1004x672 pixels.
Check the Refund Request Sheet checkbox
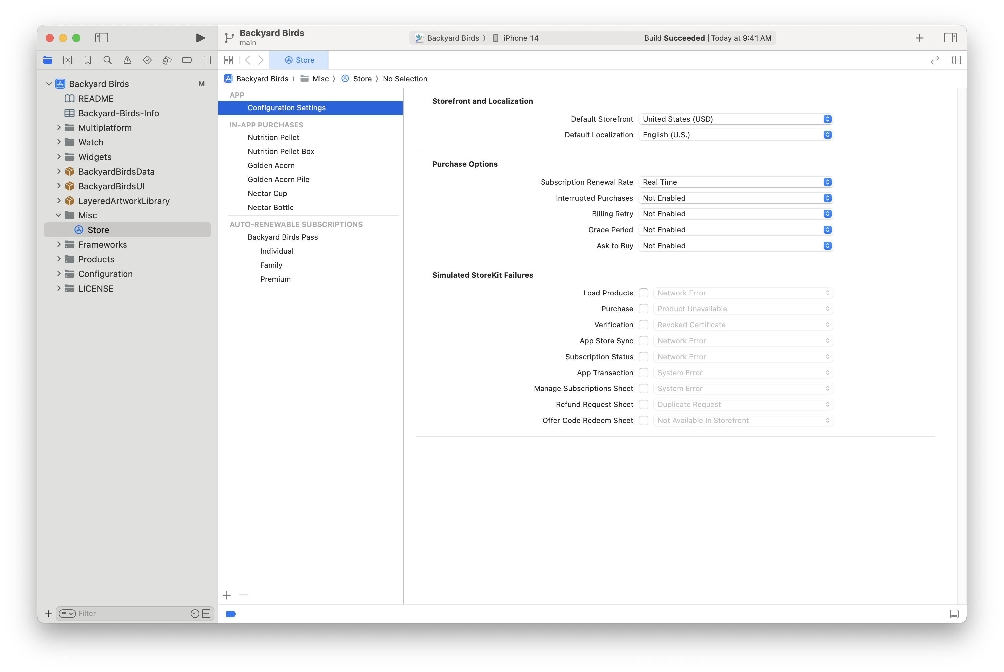tap(643, 404)
